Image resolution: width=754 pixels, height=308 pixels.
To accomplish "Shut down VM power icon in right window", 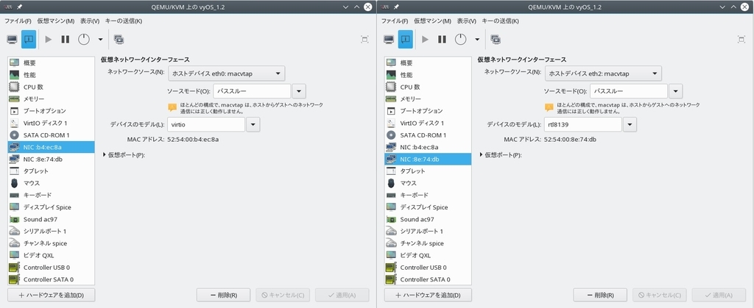I will 461,40.
